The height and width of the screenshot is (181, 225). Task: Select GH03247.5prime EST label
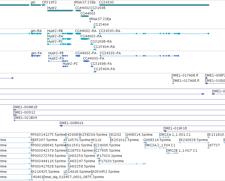coord(81,161)
